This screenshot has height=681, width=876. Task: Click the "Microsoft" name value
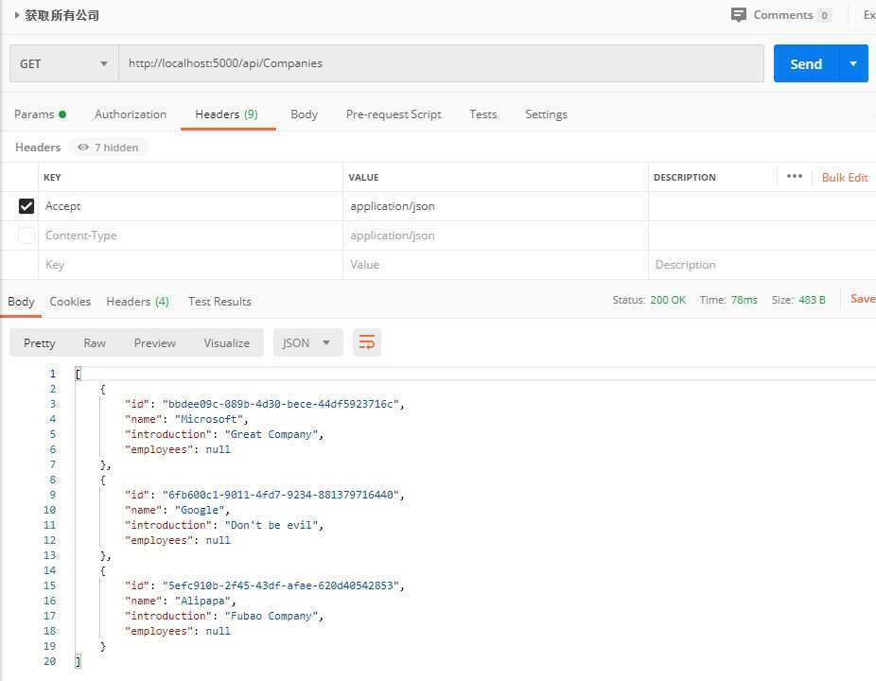click(x=209, y=419)
